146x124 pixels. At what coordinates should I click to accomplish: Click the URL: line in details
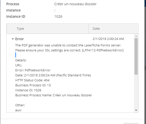click(19, 65)
